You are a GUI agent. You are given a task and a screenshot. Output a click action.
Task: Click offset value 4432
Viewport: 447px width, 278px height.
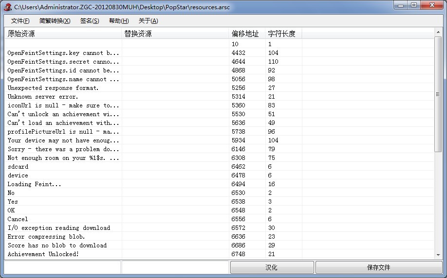(238, 52)
